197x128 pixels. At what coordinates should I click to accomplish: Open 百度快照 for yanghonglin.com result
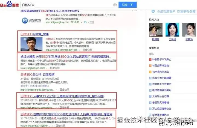(x=55, y=68)
